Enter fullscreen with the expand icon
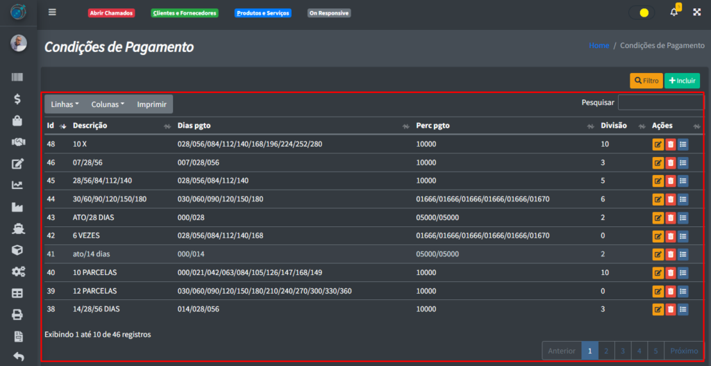711x366 pixels. 696,13
